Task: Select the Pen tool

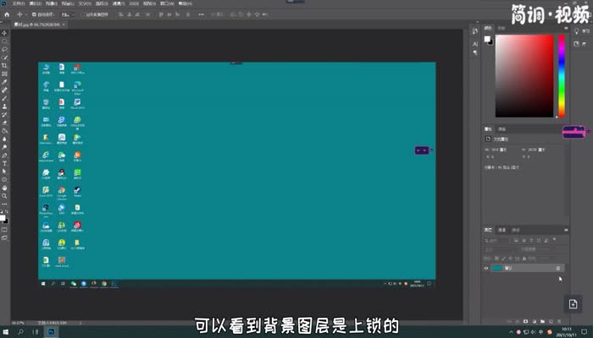Action: [4, 155]
